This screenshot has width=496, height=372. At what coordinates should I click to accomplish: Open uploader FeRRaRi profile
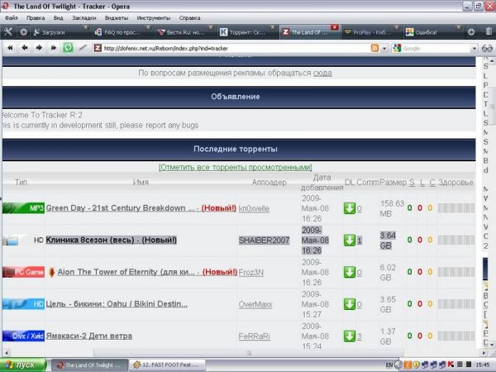[x=255, y=336]
